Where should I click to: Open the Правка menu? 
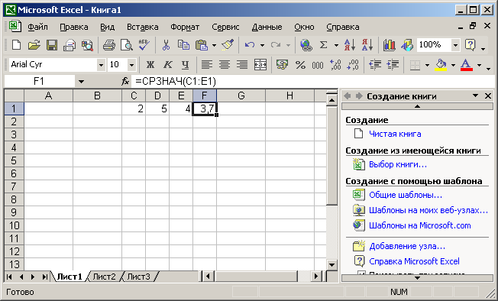tap(73, 27)
